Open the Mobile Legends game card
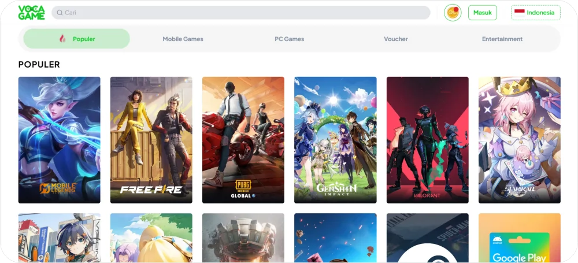This screenshot has width=578, height=263. [59, 140]
